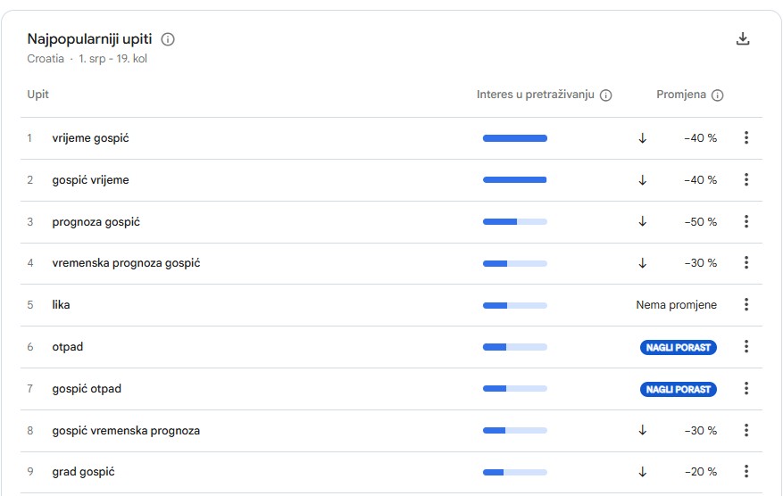Open three-dot menu for lika row
The image size is (783, 496).
point(746,304)
